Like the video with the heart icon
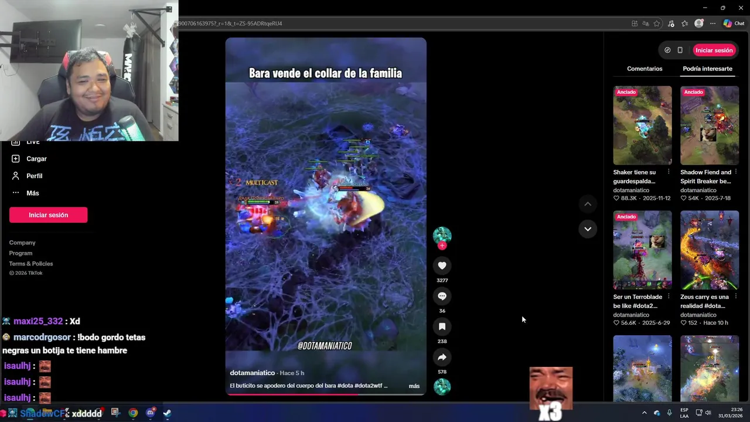This screenshot has height=422, width=750. (x=442, y=266)
